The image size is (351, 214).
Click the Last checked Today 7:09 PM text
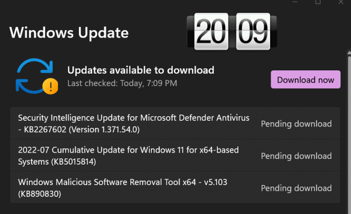pyautogui.click(x=122, y=83)
